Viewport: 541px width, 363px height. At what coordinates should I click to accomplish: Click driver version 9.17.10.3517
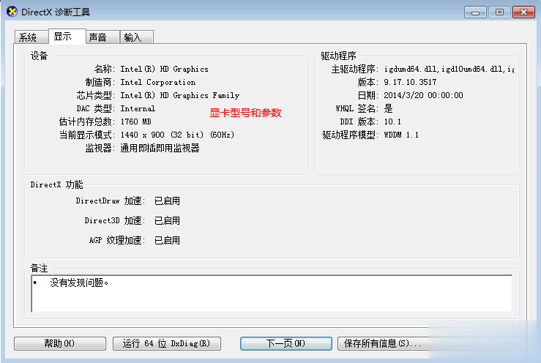(x=410, y=82)
